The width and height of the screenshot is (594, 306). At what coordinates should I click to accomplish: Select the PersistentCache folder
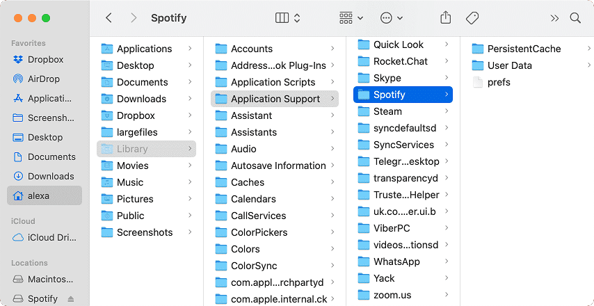tap(530, 49)
